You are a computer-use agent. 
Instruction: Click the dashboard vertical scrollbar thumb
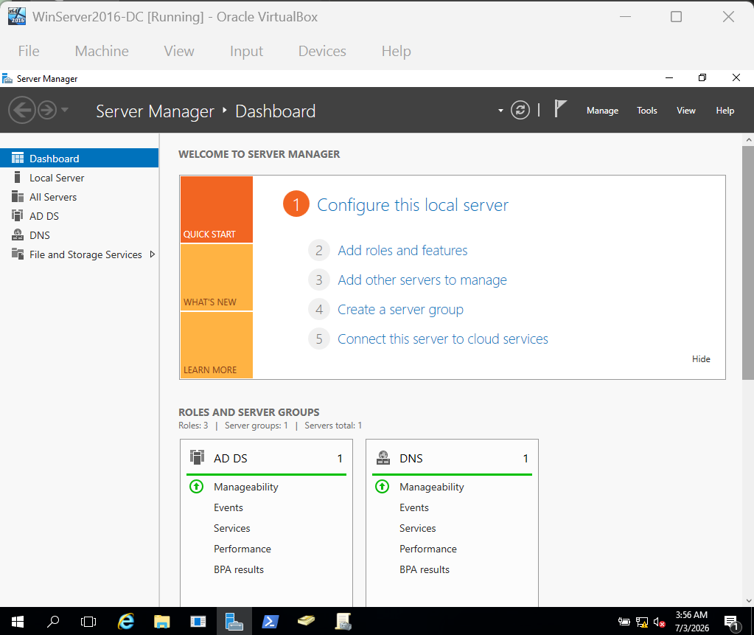[748, 263]
